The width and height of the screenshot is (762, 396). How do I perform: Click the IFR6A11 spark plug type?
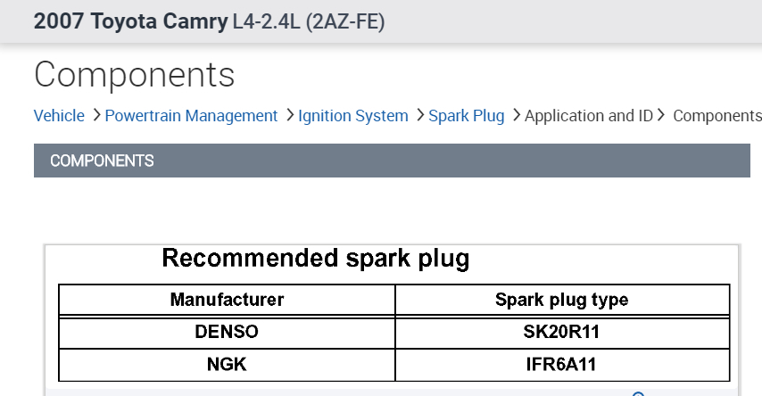click(x=561, y=364)
